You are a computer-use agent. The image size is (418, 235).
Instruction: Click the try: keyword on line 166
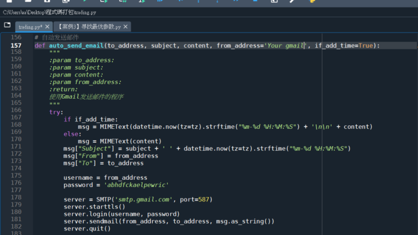pyautogui.click(x=56, y=112)
